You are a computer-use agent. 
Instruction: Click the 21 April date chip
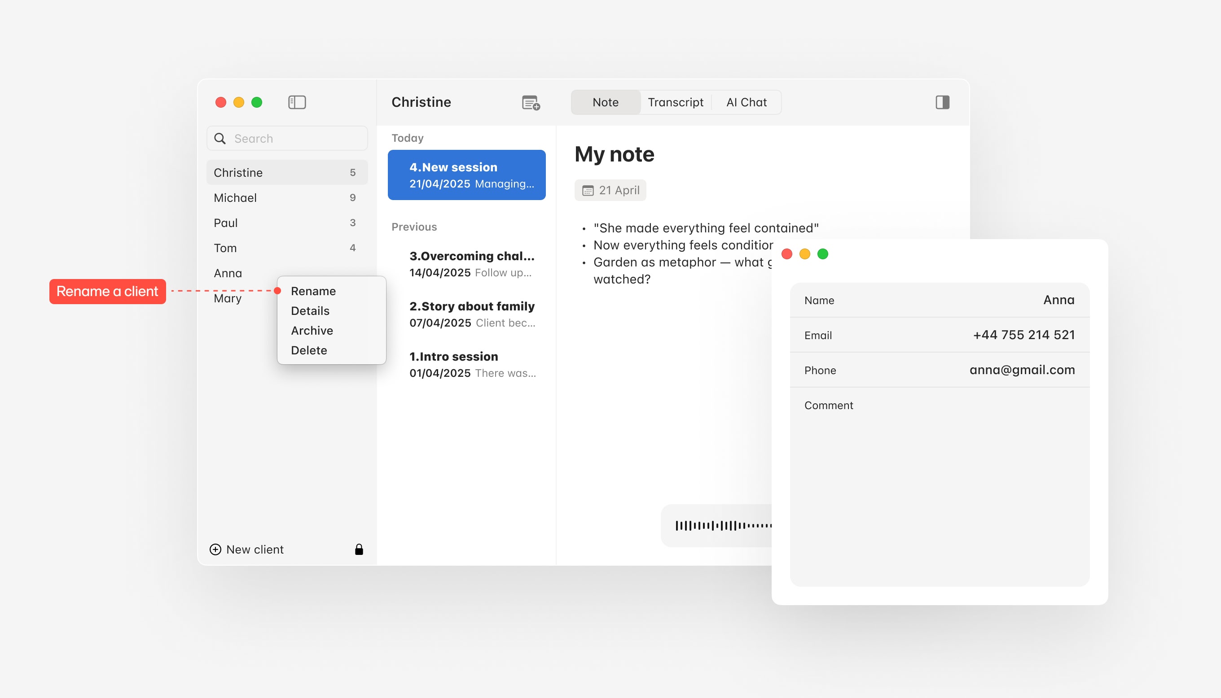(619, 191)
